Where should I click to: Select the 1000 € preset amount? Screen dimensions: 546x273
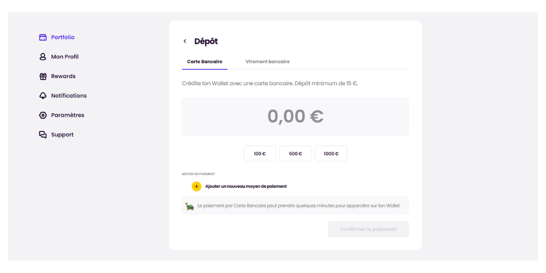coord(331,154)
